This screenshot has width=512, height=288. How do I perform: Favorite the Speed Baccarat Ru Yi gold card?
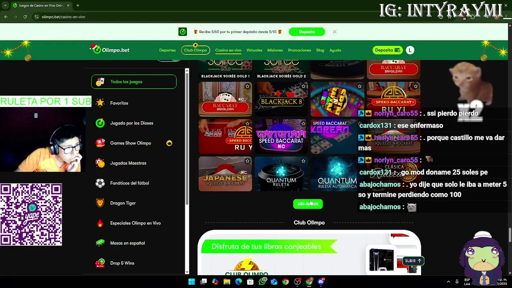click(x=416, y=86)
